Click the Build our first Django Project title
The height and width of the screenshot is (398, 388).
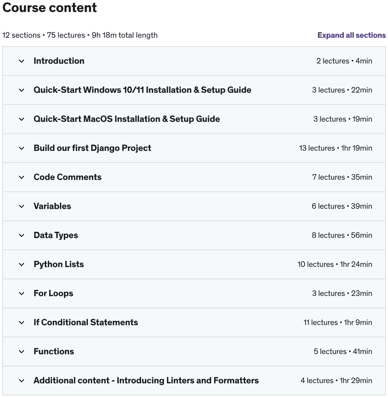[x=92, y=148]
